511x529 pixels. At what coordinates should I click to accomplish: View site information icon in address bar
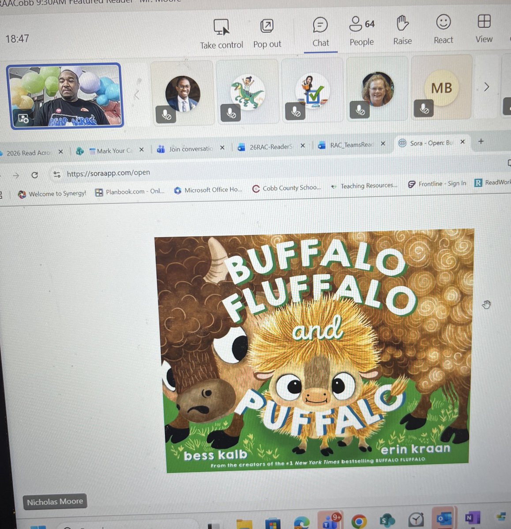(57, 175)
